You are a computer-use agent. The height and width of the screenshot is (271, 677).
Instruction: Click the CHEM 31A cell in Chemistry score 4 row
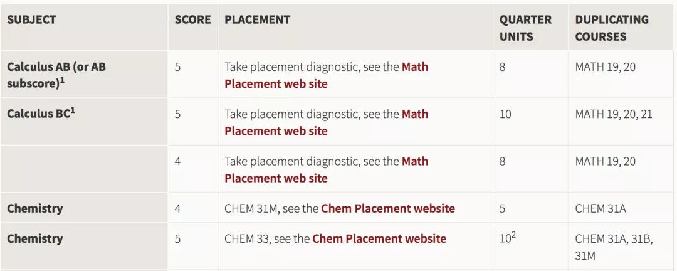pyautogui.click(x=601, y=208)
